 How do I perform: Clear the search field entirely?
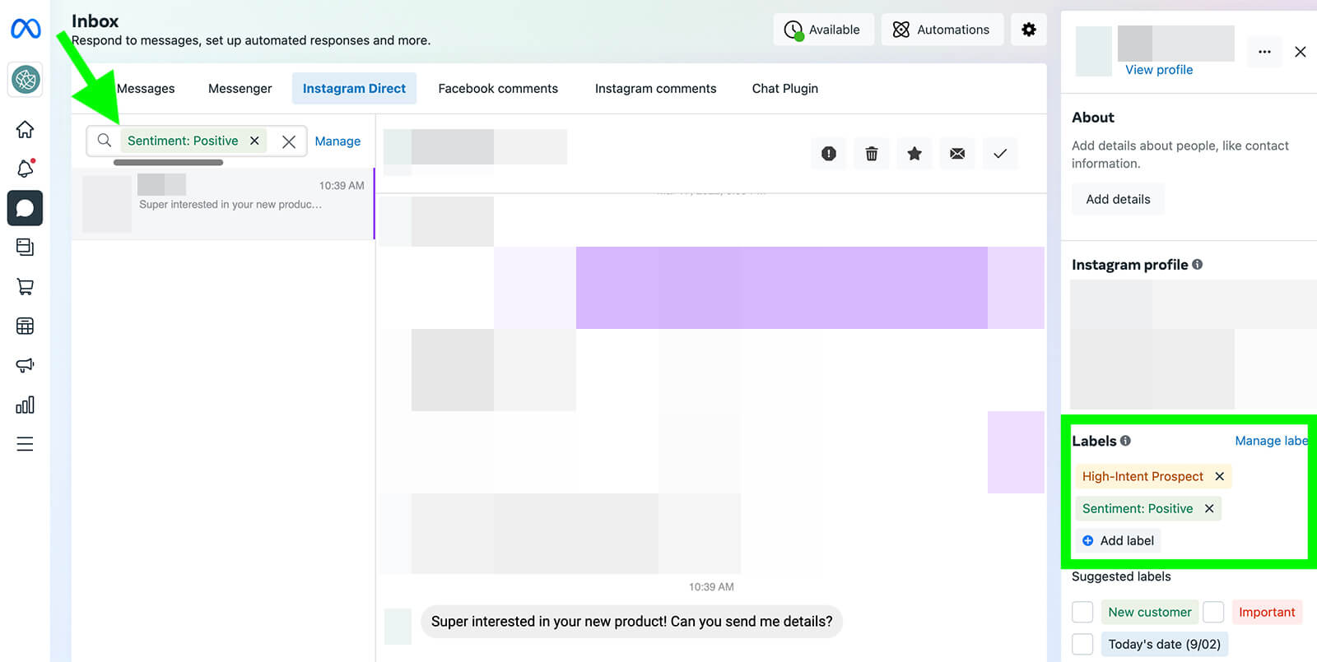pos(289,141)
